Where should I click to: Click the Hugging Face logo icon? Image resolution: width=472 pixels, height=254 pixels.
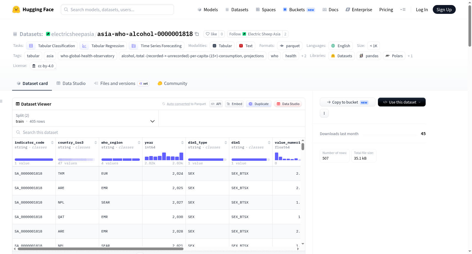pyautogui.click(x=16, y=9)
